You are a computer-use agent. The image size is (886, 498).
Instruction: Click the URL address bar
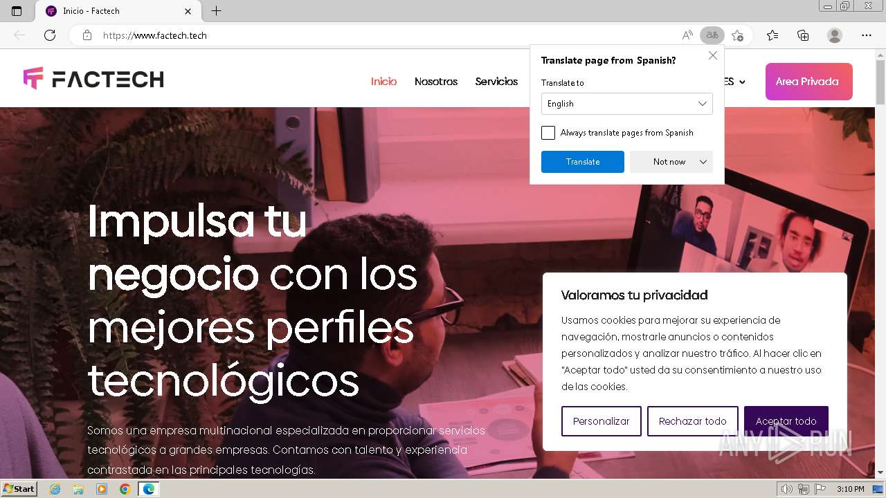click(388, 35)
